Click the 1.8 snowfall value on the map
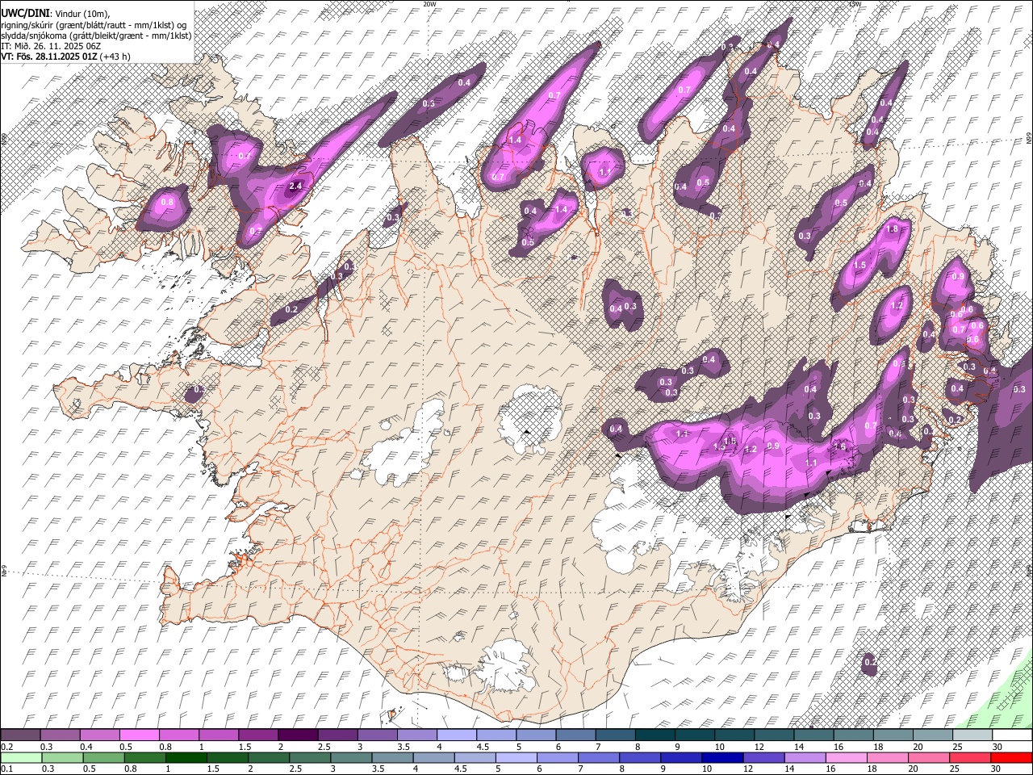Image resolution: width=1033 pixels, height=775 pixels. click(892, 229)
